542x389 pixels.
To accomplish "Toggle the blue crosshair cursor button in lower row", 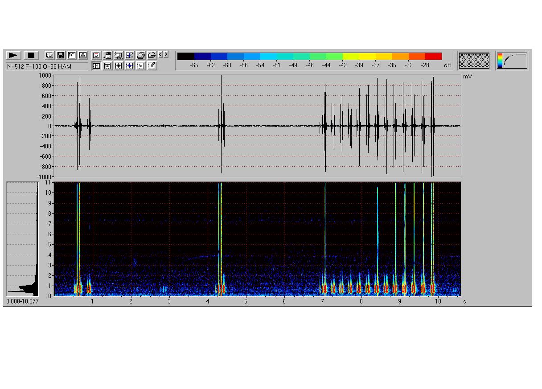I will point(130,66).
